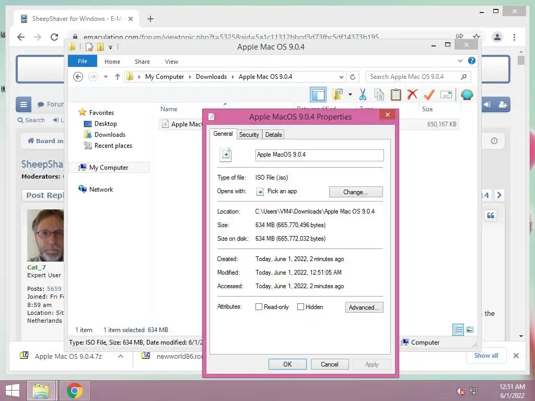Click forum hamburger menu icon
The image size is (535, 401).
click(24, 104)
